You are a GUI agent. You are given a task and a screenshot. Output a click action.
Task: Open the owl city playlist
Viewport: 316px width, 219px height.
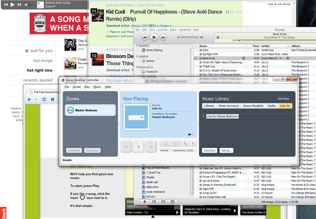click(x=148, y=197)
